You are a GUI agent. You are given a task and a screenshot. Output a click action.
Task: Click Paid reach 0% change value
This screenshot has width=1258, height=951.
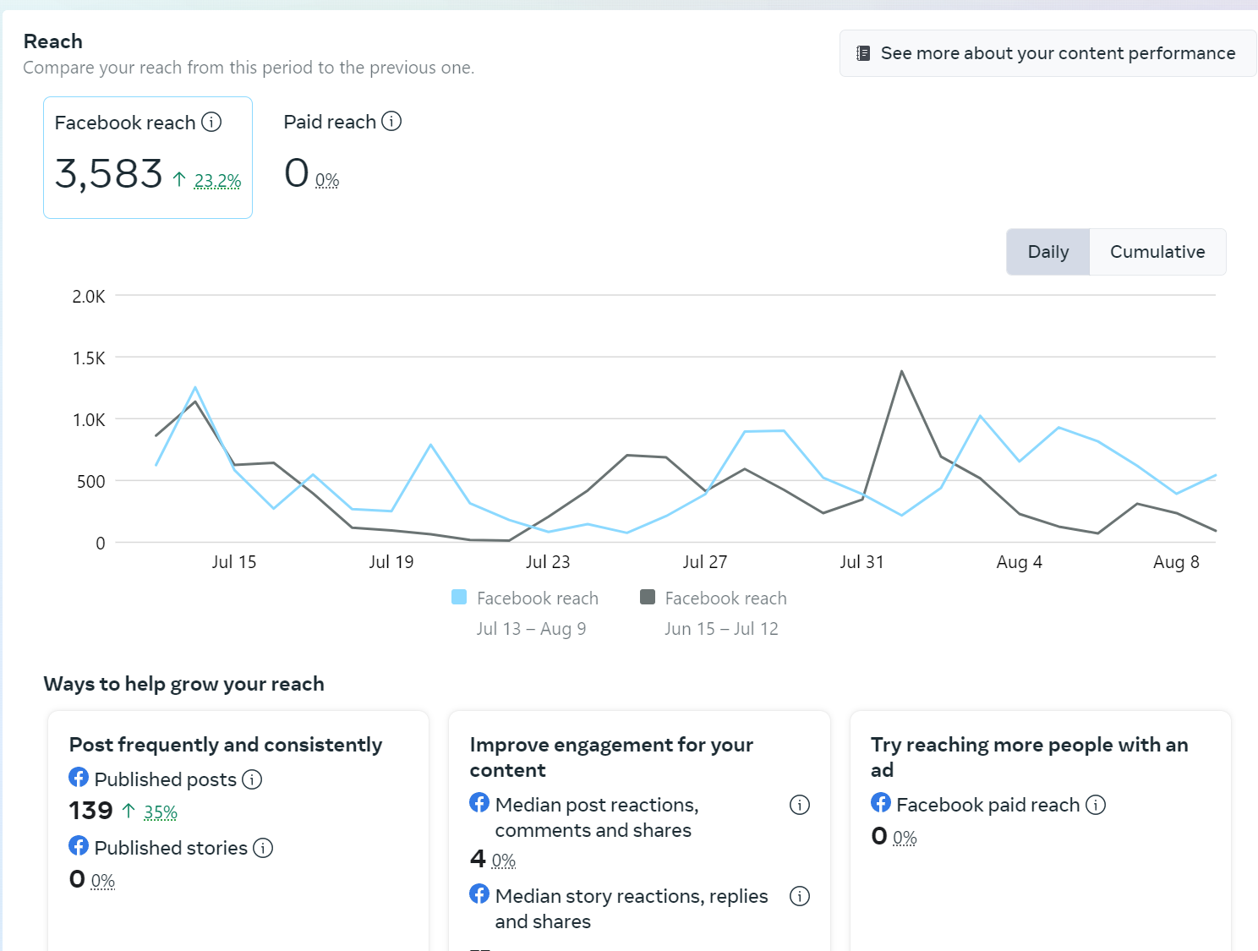(327, 180)
